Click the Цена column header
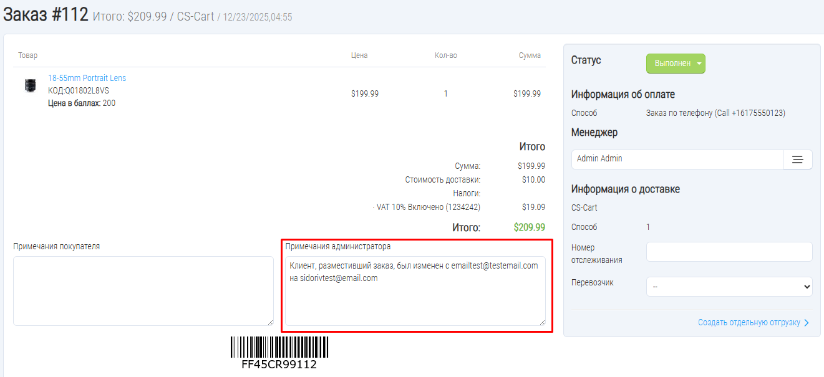The image size is (824, 377). coord(359,55)
